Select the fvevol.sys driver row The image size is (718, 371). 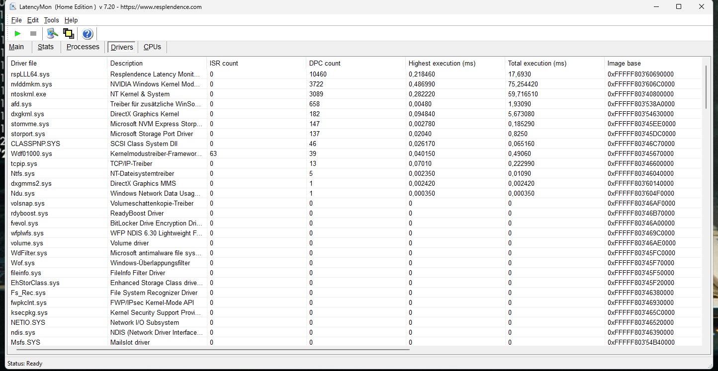355,223
